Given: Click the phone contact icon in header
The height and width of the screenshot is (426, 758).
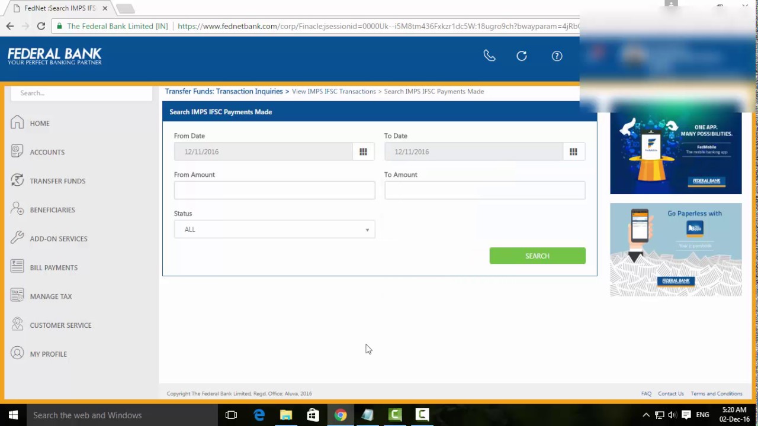Looking at the screenshot, I should pyautogui.click(x=489, y=56).
